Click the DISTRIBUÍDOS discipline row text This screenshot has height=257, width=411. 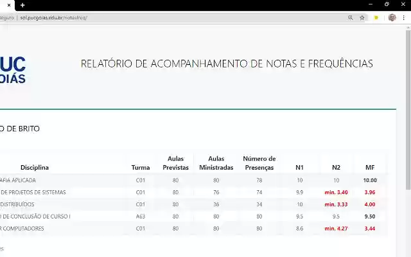[x=17, y=204]
